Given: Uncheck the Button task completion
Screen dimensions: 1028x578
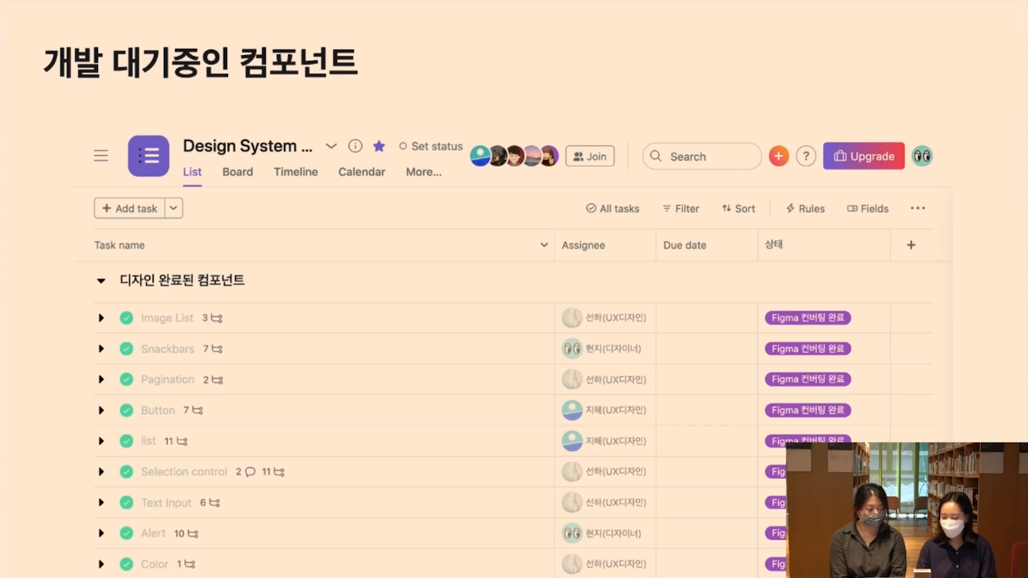Looking at the screenshot, I should pos(126,410).
